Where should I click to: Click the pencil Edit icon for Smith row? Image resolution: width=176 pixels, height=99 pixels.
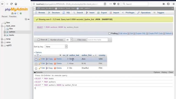pos(40,59)
